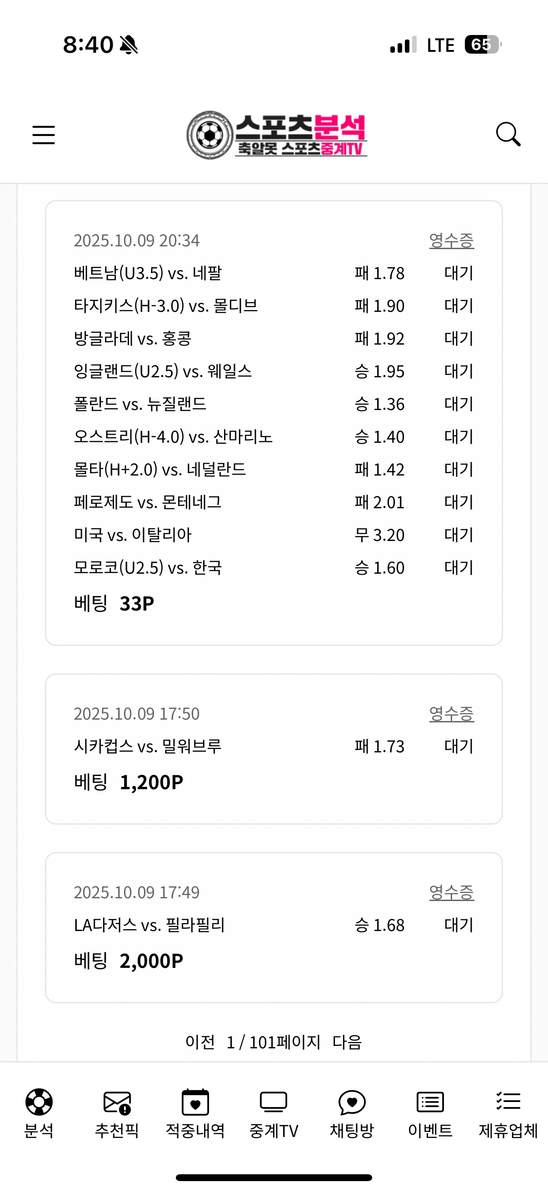Open 영수증 for the 17:49 bet

[451, 892]
